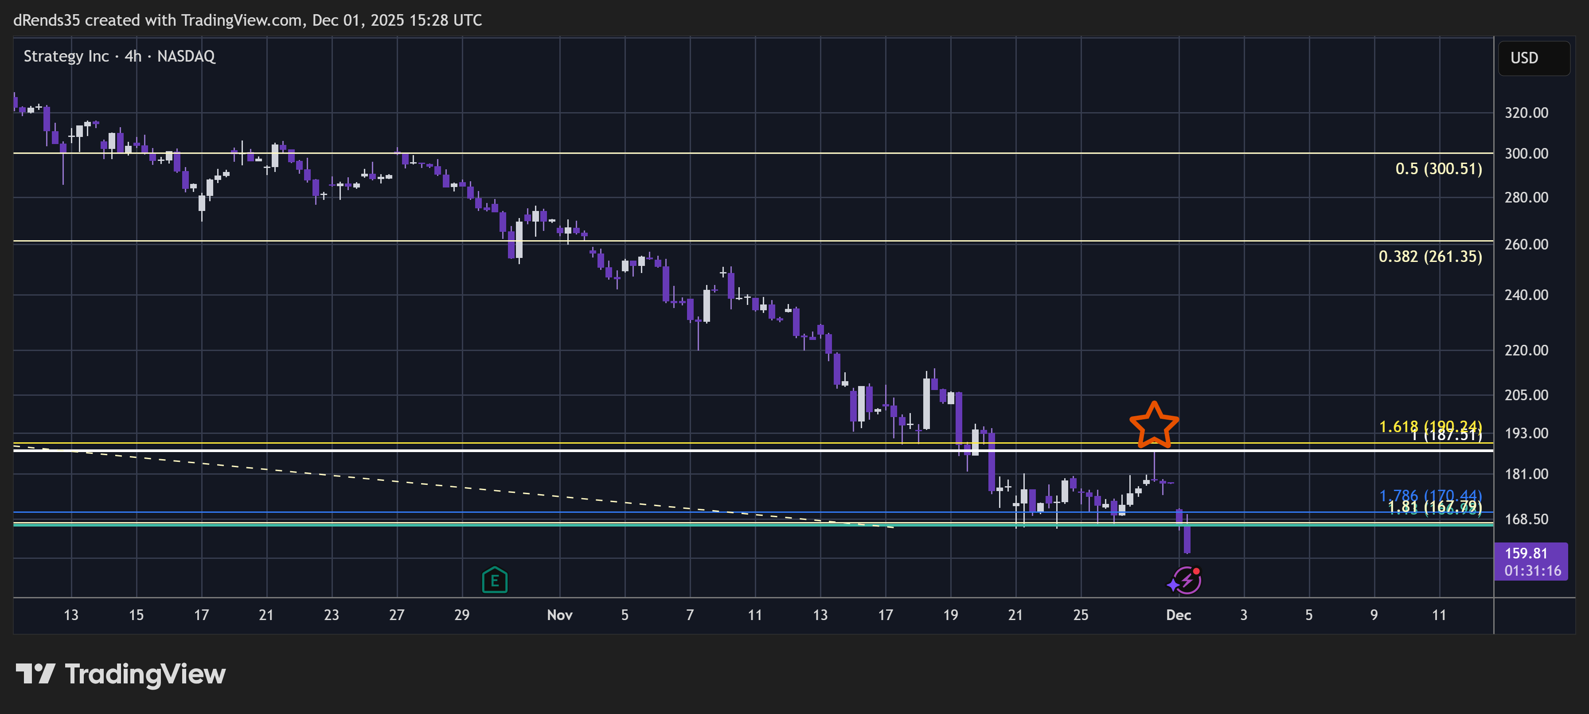The width and height of the screenshot is (1589, 714).
Task: Click the orange star marker on chart
Action: click(1153, 425)
